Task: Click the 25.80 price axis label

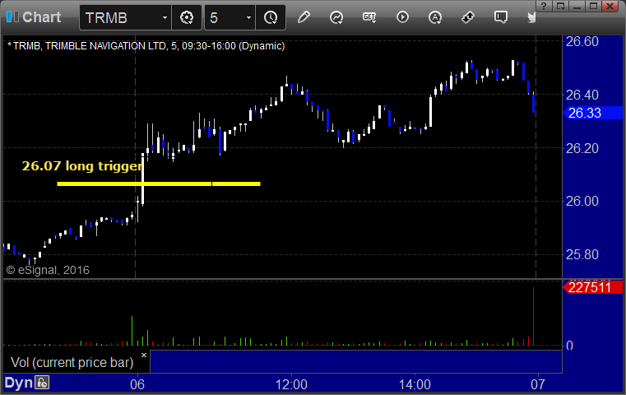Action: pos(582,254)
